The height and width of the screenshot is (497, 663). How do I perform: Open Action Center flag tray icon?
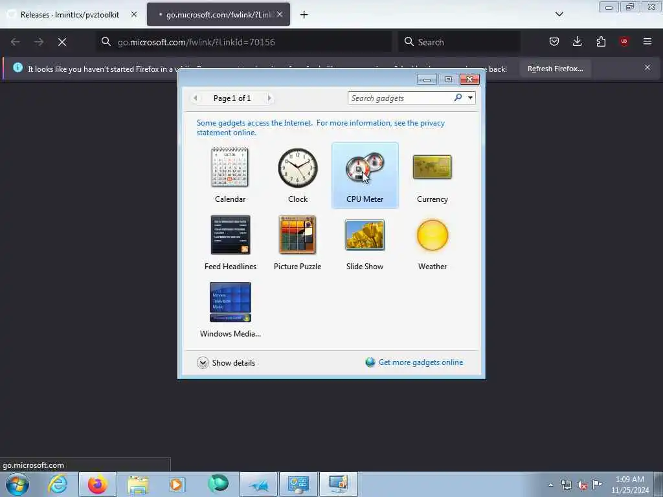(597, 484)
